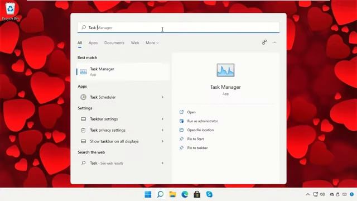Click the Pin to Start pin icon

[x=181, y=139]
